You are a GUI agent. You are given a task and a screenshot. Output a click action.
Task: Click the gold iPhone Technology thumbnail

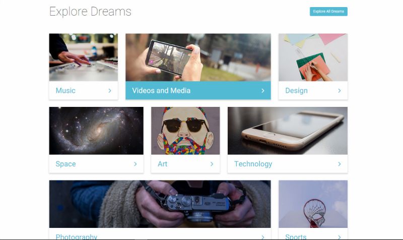pyautogui.click(x=288, y=131)
